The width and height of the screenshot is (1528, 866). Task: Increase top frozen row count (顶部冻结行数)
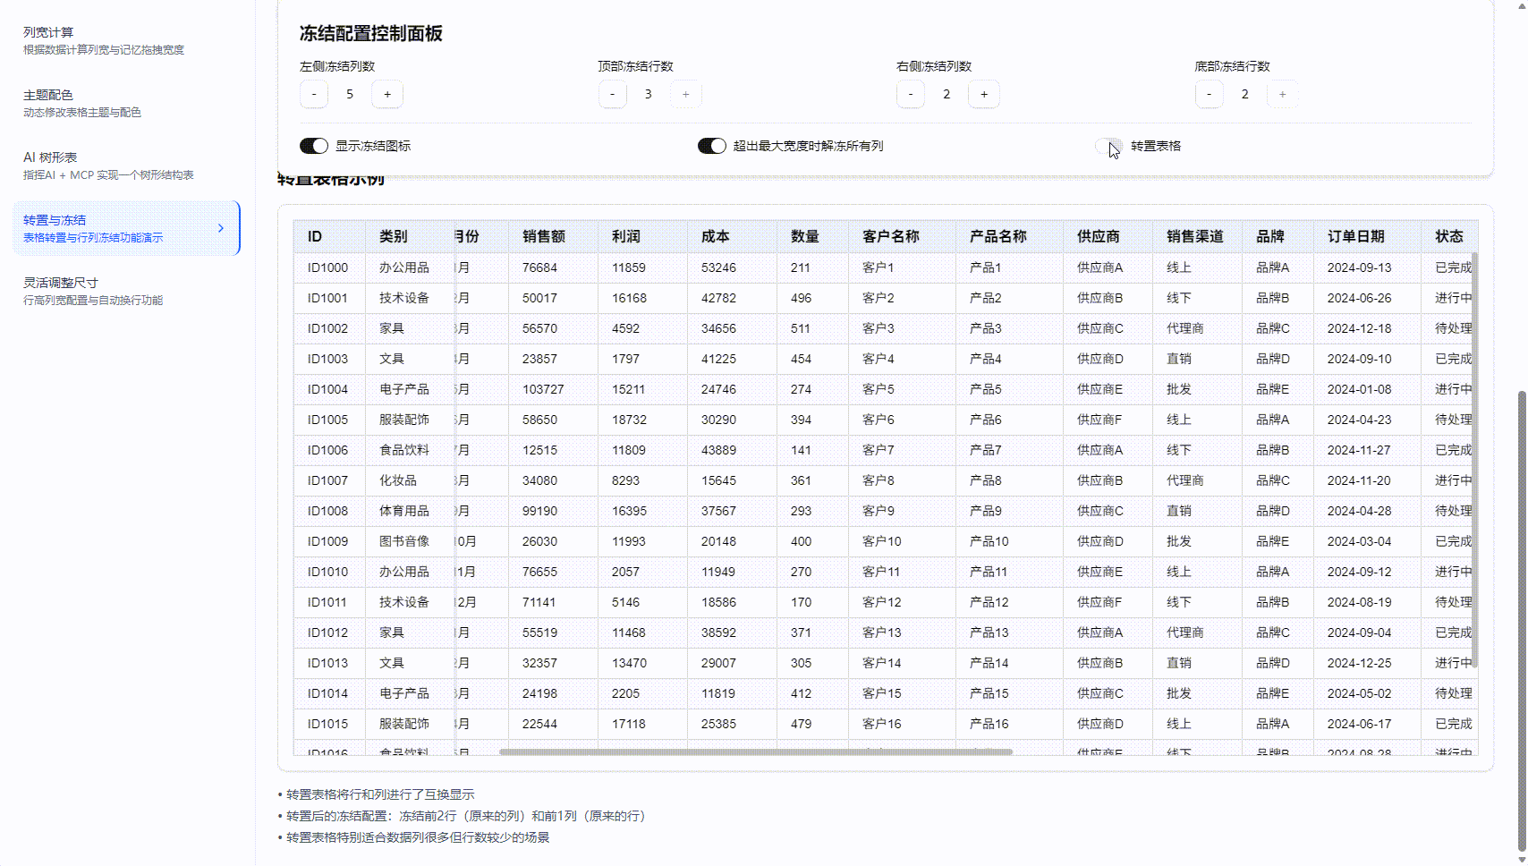click(x=686, y=94)
